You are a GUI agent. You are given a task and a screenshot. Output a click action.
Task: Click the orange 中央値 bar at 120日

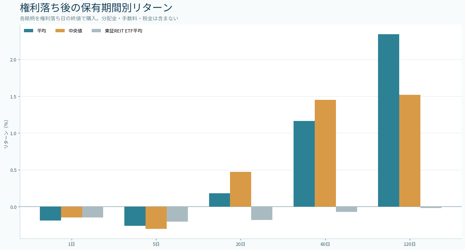coord(410,151)
